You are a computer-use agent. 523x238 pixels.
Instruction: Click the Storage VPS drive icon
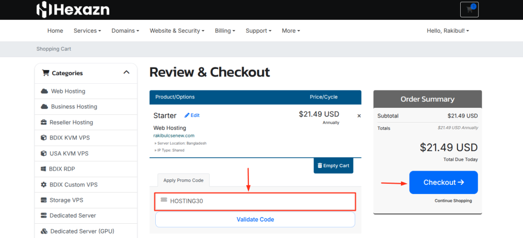(x=44, y=200)
